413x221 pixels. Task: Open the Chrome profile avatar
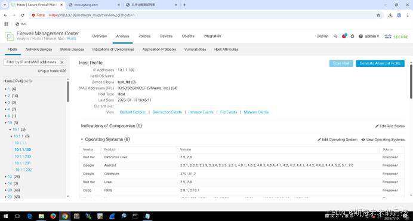399,16
